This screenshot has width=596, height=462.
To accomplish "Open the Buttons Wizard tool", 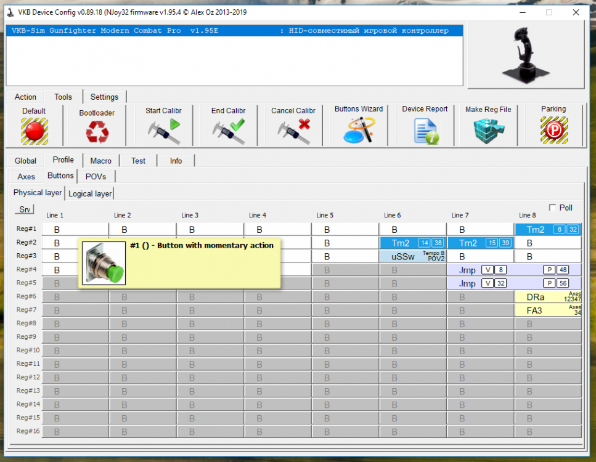I will (359, 131).
